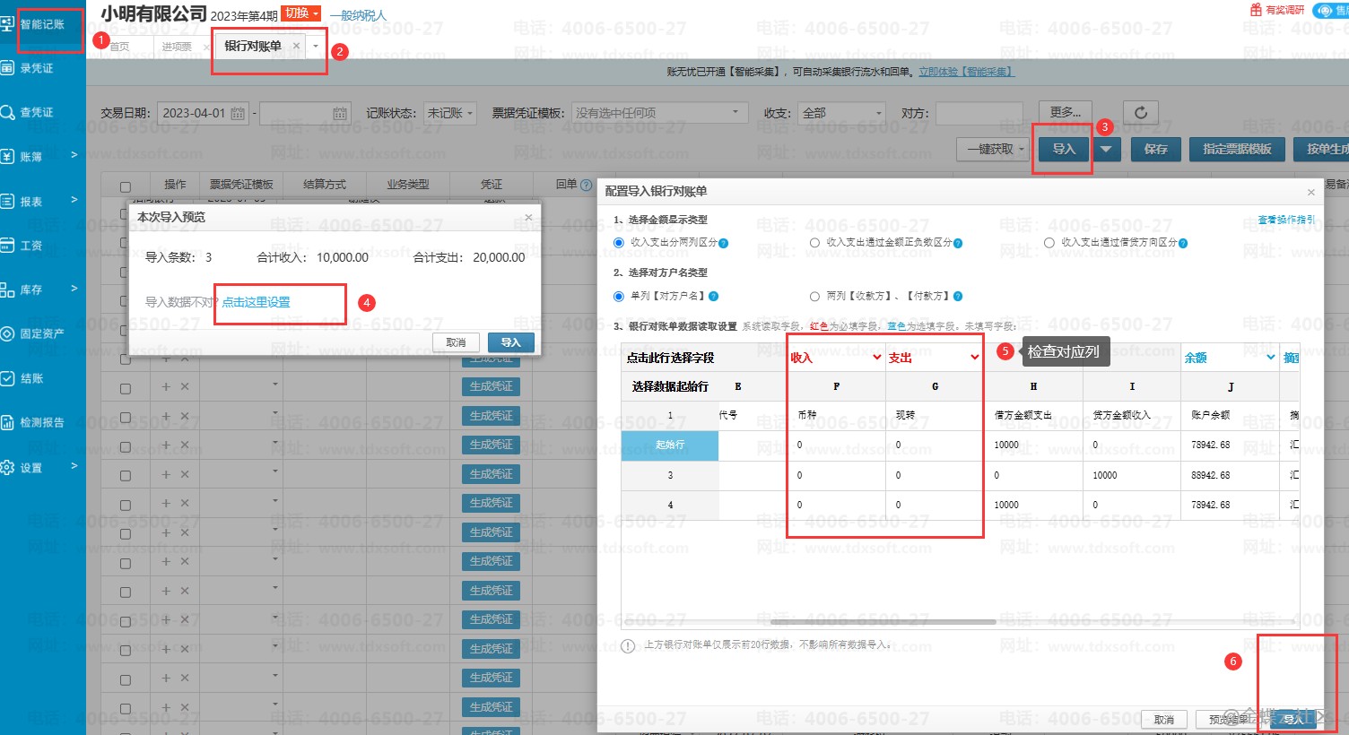
Task: Open 设置 gear in left sidebar
Action: pyautogui.click(x=8, y=467)
